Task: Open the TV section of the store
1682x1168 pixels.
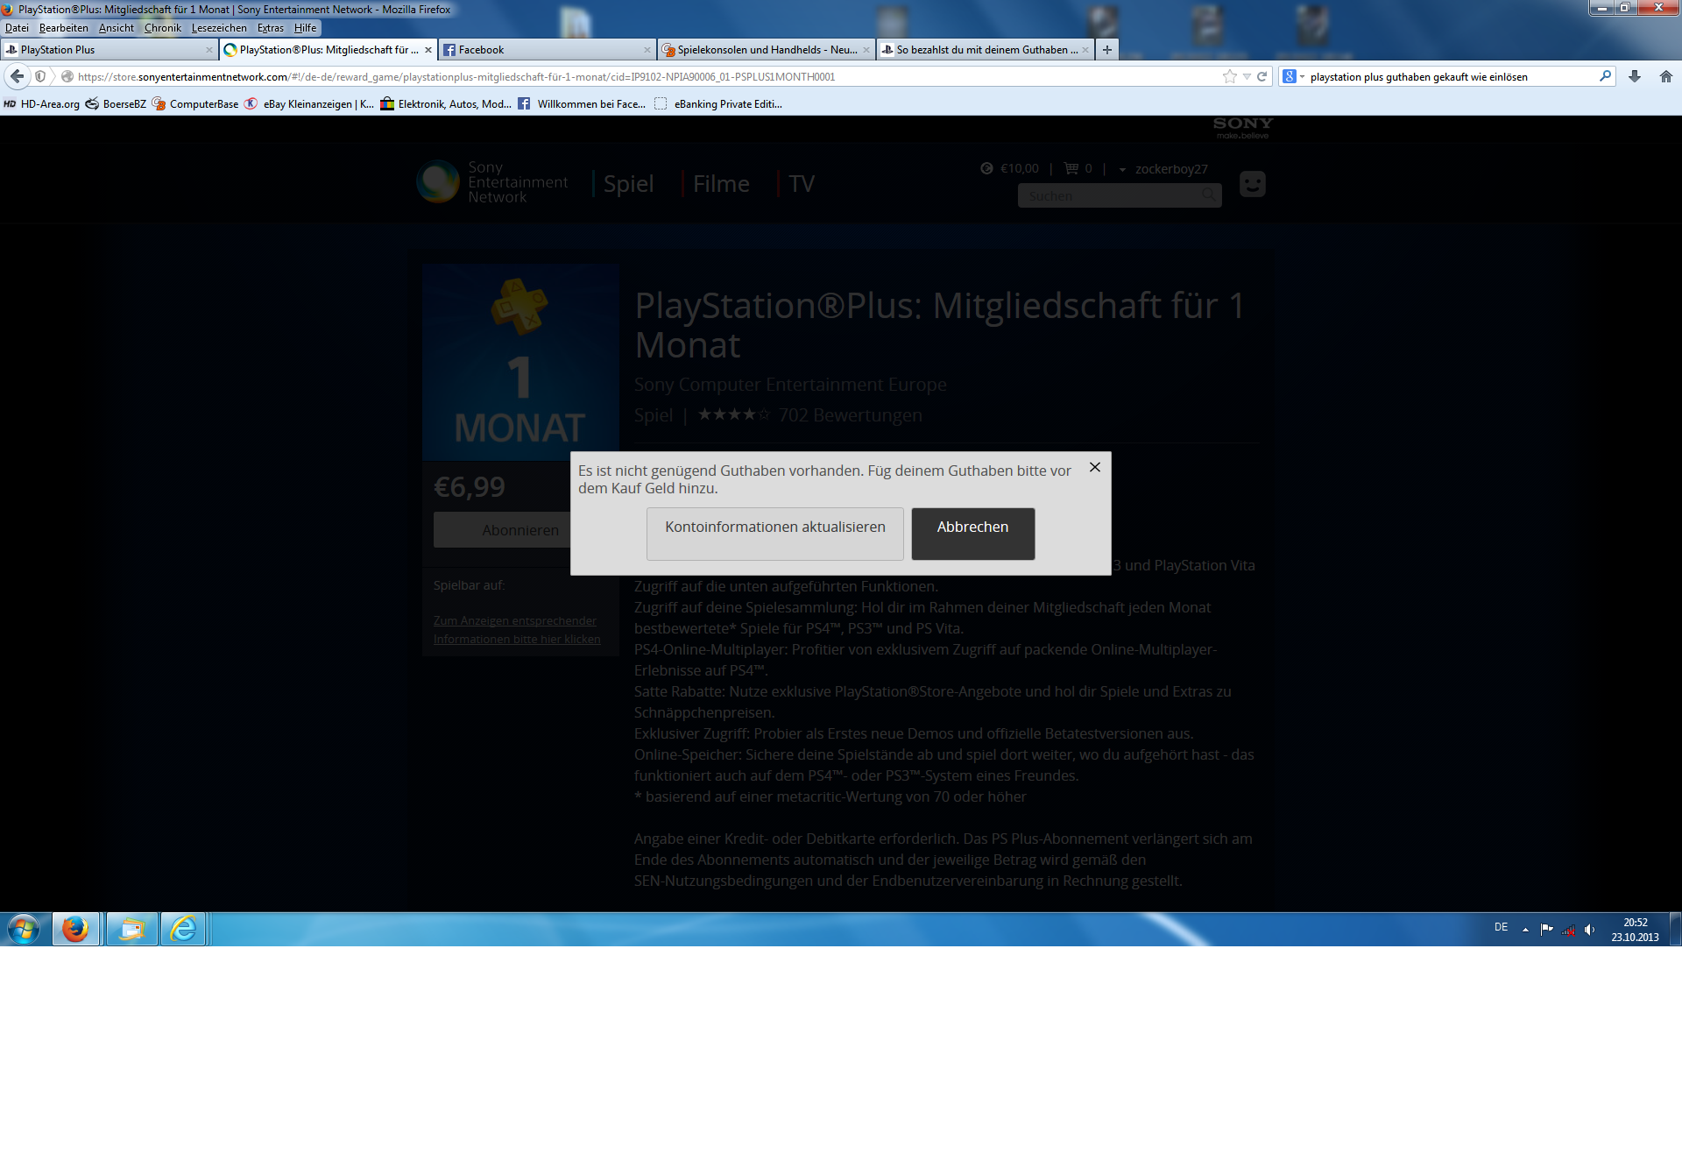Action: (802, 184)
